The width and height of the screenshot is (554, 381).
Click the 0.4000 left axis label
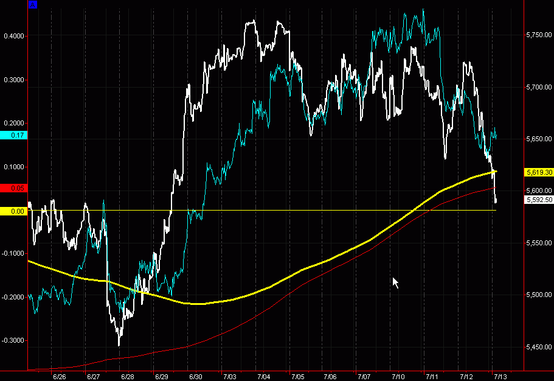pos(14,36)
